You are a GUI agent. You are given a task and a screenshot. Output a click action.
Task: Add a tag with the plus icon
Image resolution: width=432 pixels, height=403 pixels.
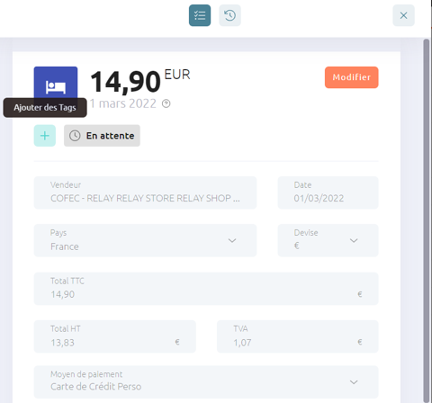(x=45, y=136)
